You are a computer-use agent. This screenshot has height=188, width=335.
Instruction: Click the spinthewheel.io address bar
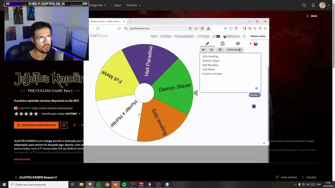pyautogui.click(x=157, y=28)
